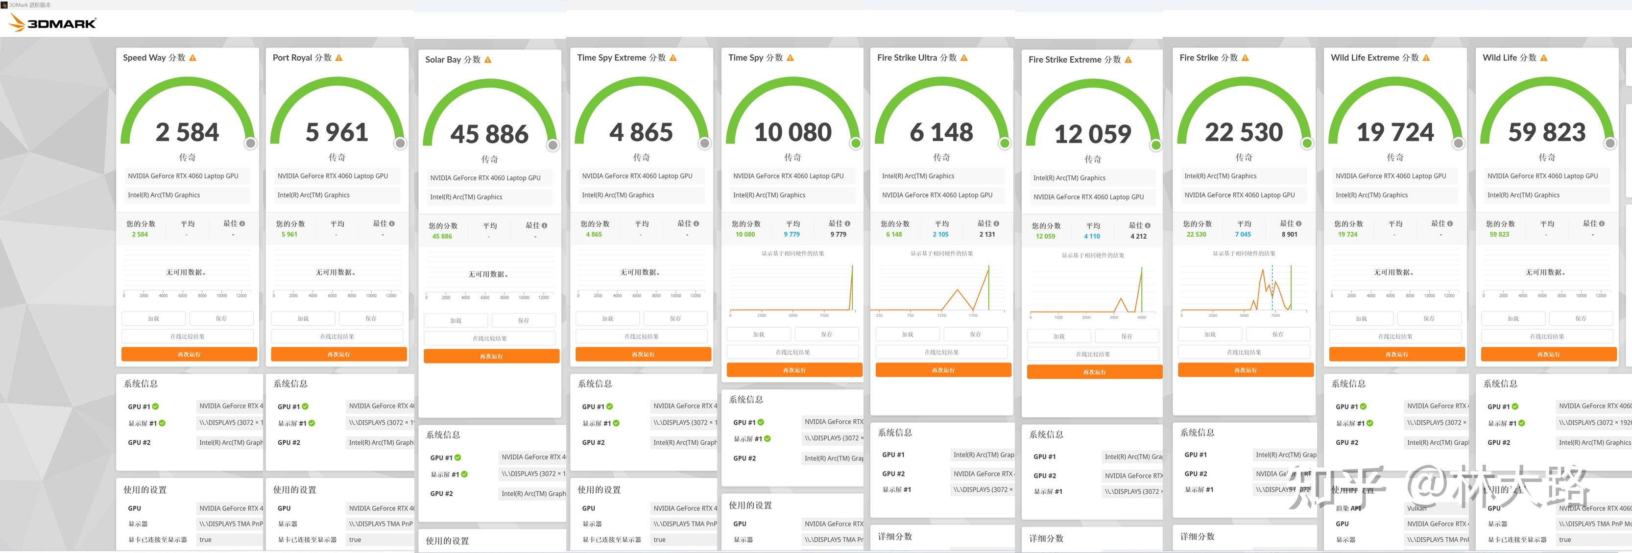Click the 最佳 info icon in Solar Bay card
Viewport: 1632px width, 553px height.
coord(544,225)
